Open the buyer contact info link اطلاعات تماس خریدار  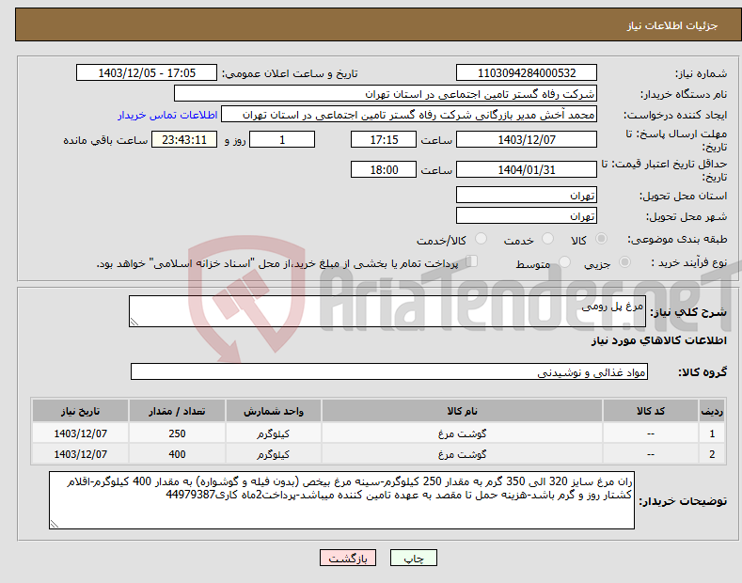click(167, 115)
